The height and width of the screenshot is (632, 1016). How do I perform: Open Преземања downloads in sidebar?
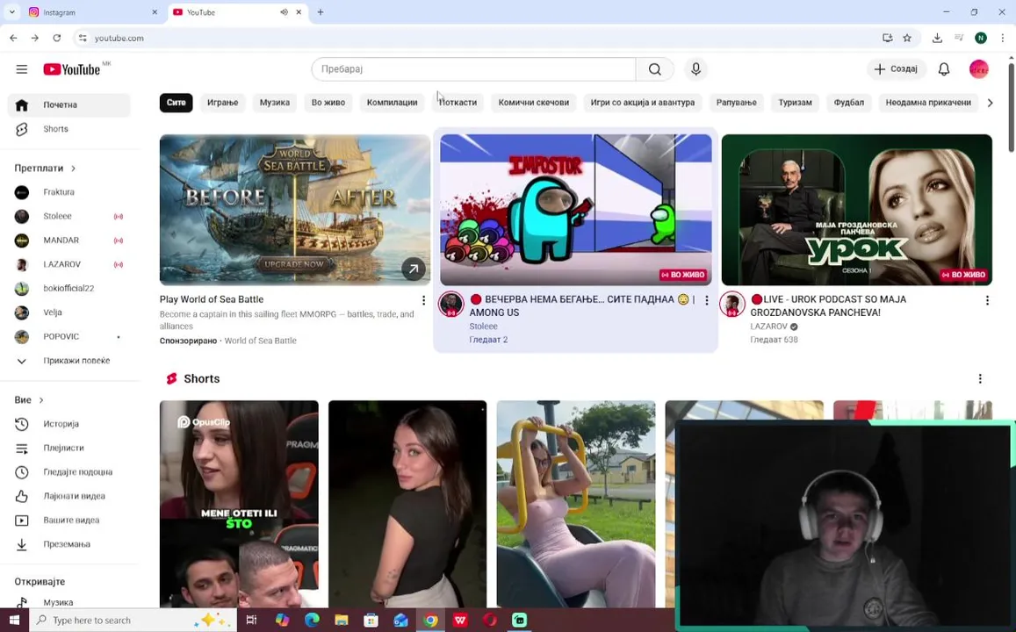click(x=69, y=544)
